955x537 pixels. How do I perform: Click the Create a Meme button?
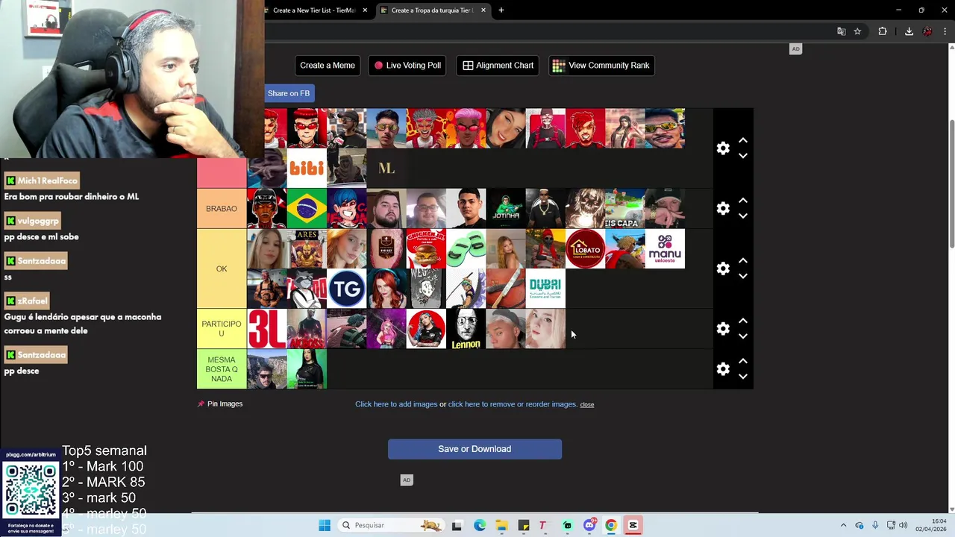coord(328,66)
